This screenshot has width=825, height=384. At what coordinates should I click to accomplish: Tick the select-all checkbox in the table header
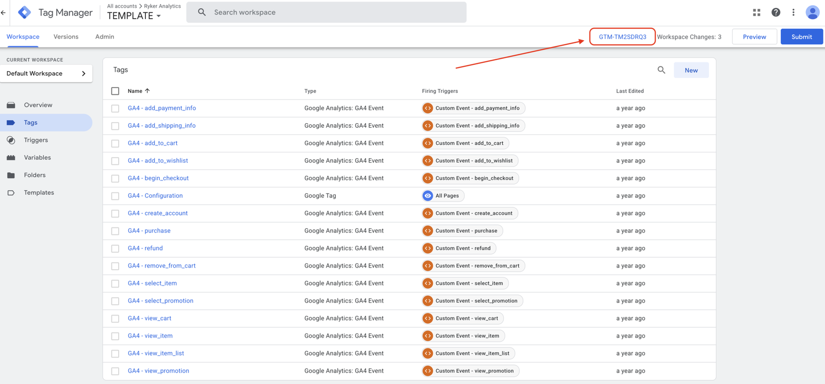point(115,91)
